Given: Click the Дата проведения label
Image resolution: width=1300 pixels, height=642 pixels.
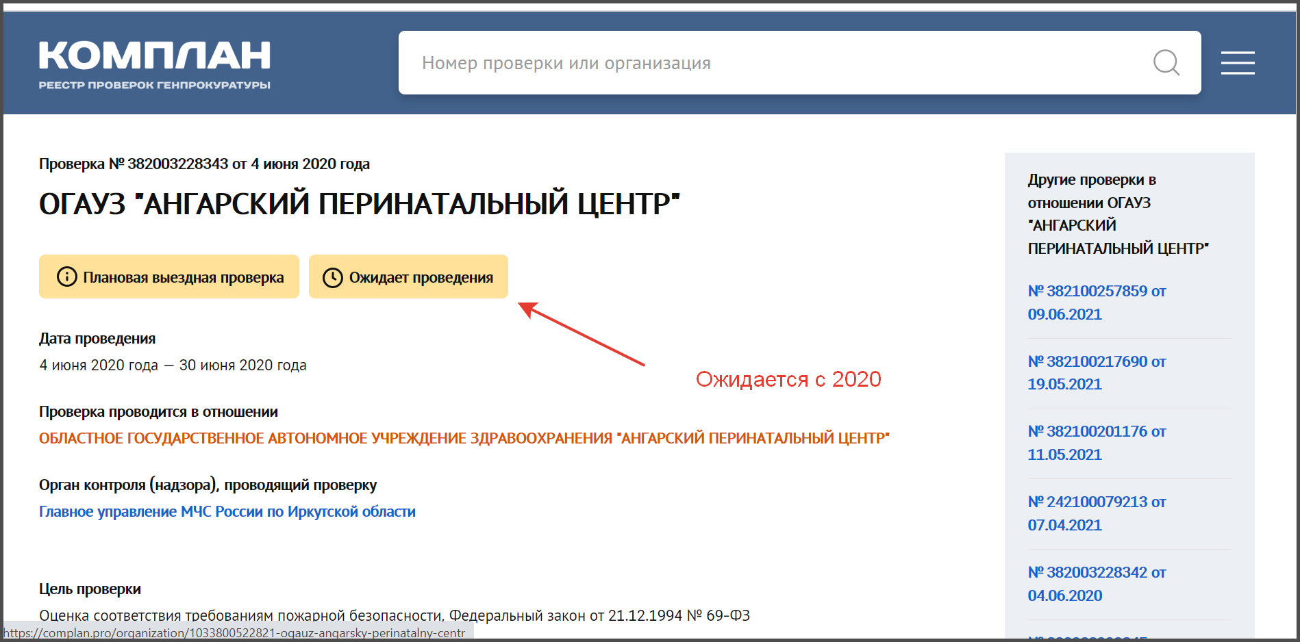Looking at the screenshot, I should tap(97, 338).
